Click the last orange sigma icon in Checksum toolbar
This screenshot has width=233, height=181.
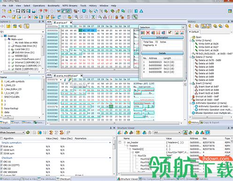[62, 133]
